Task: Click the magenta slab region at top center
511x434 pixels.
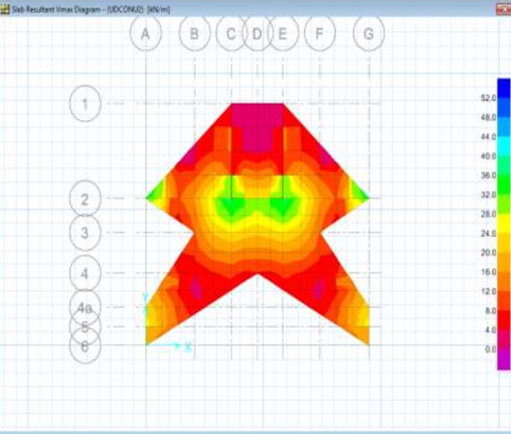Action: pos(257,129)
